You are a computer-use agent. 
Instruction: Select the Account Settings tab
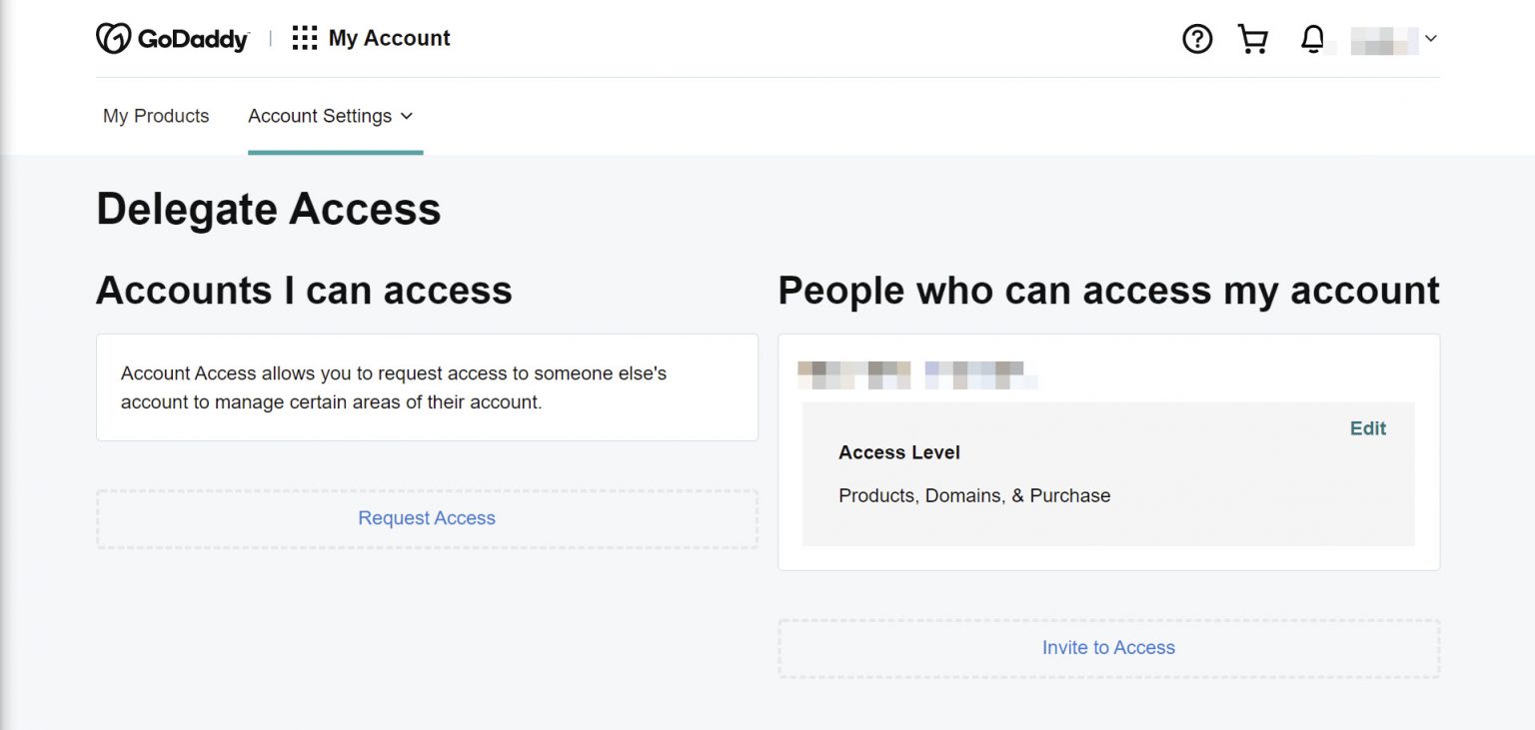pyautogui.click(x=320, y=116)
